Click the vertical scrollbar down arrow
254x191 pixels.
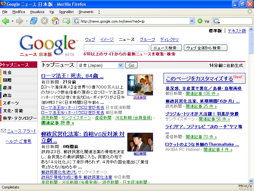click(x=251, y=181)
